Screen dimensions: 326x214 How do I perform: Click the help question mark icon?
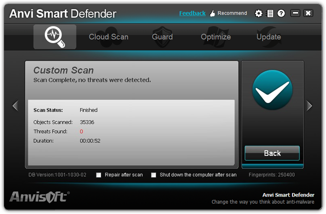[281, 13]
